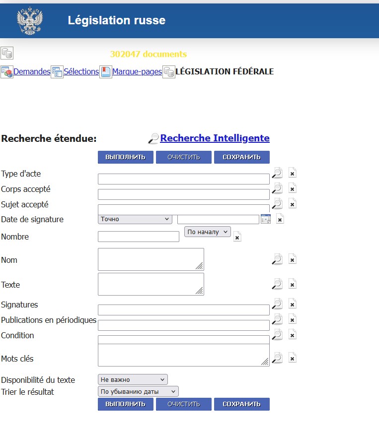
Task: Open the По началу number match dropdown
Action: coord(207,232)
